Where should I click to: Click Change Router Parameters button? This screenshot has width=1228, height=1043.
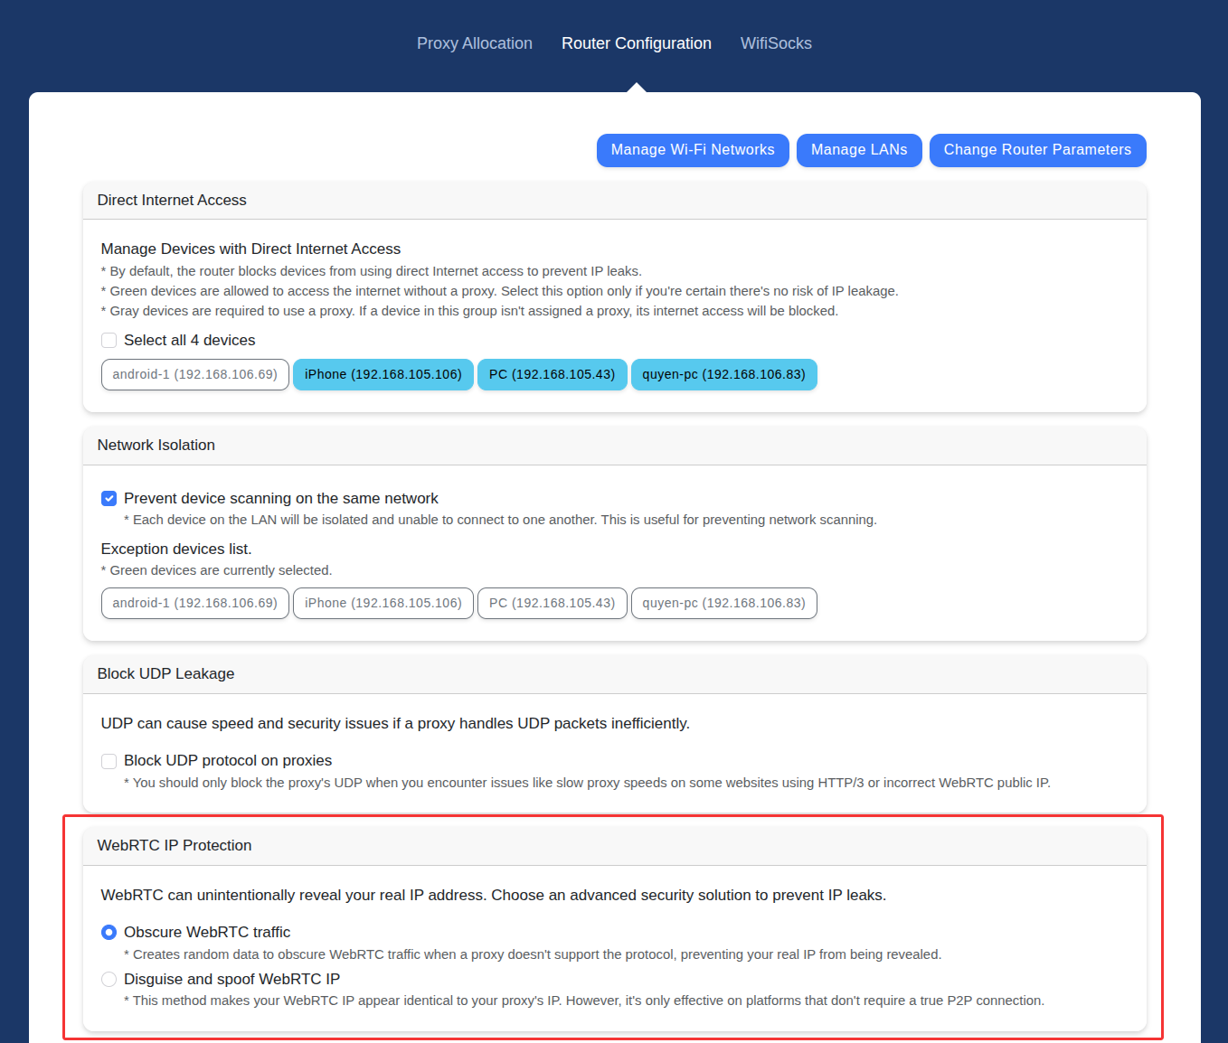pyautogui.click(x=1036, y=150)
